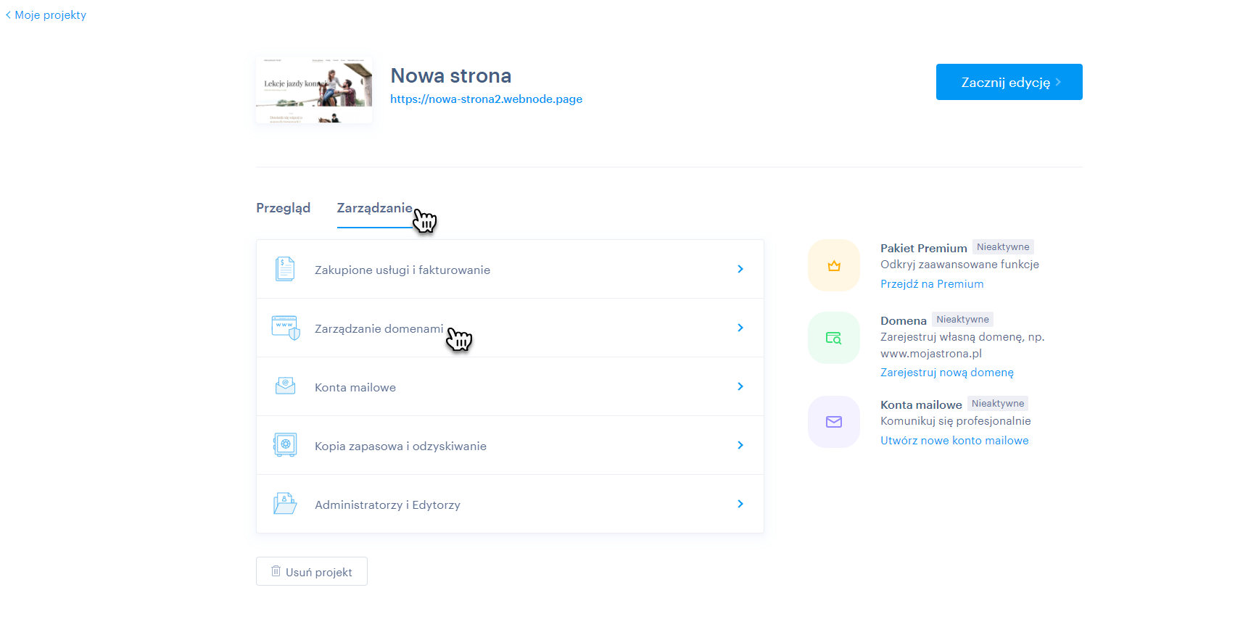Click Przejdź na Premium link
Image resolution: width=1235 pixels, height=627 pixels.
click(932, 284)
